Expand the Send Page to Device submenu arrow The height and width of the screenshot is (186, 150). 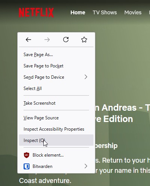pos(86,77)
